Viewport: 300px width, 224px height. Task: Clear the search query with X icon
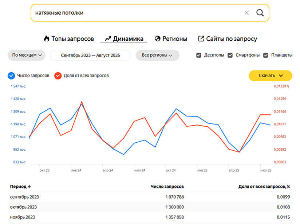[x=246, y=13]
